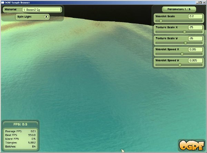This screenshot has width=207, height=153.
Task: Click the Wavelet Speed X slider handle
Action: click(182, 54)
